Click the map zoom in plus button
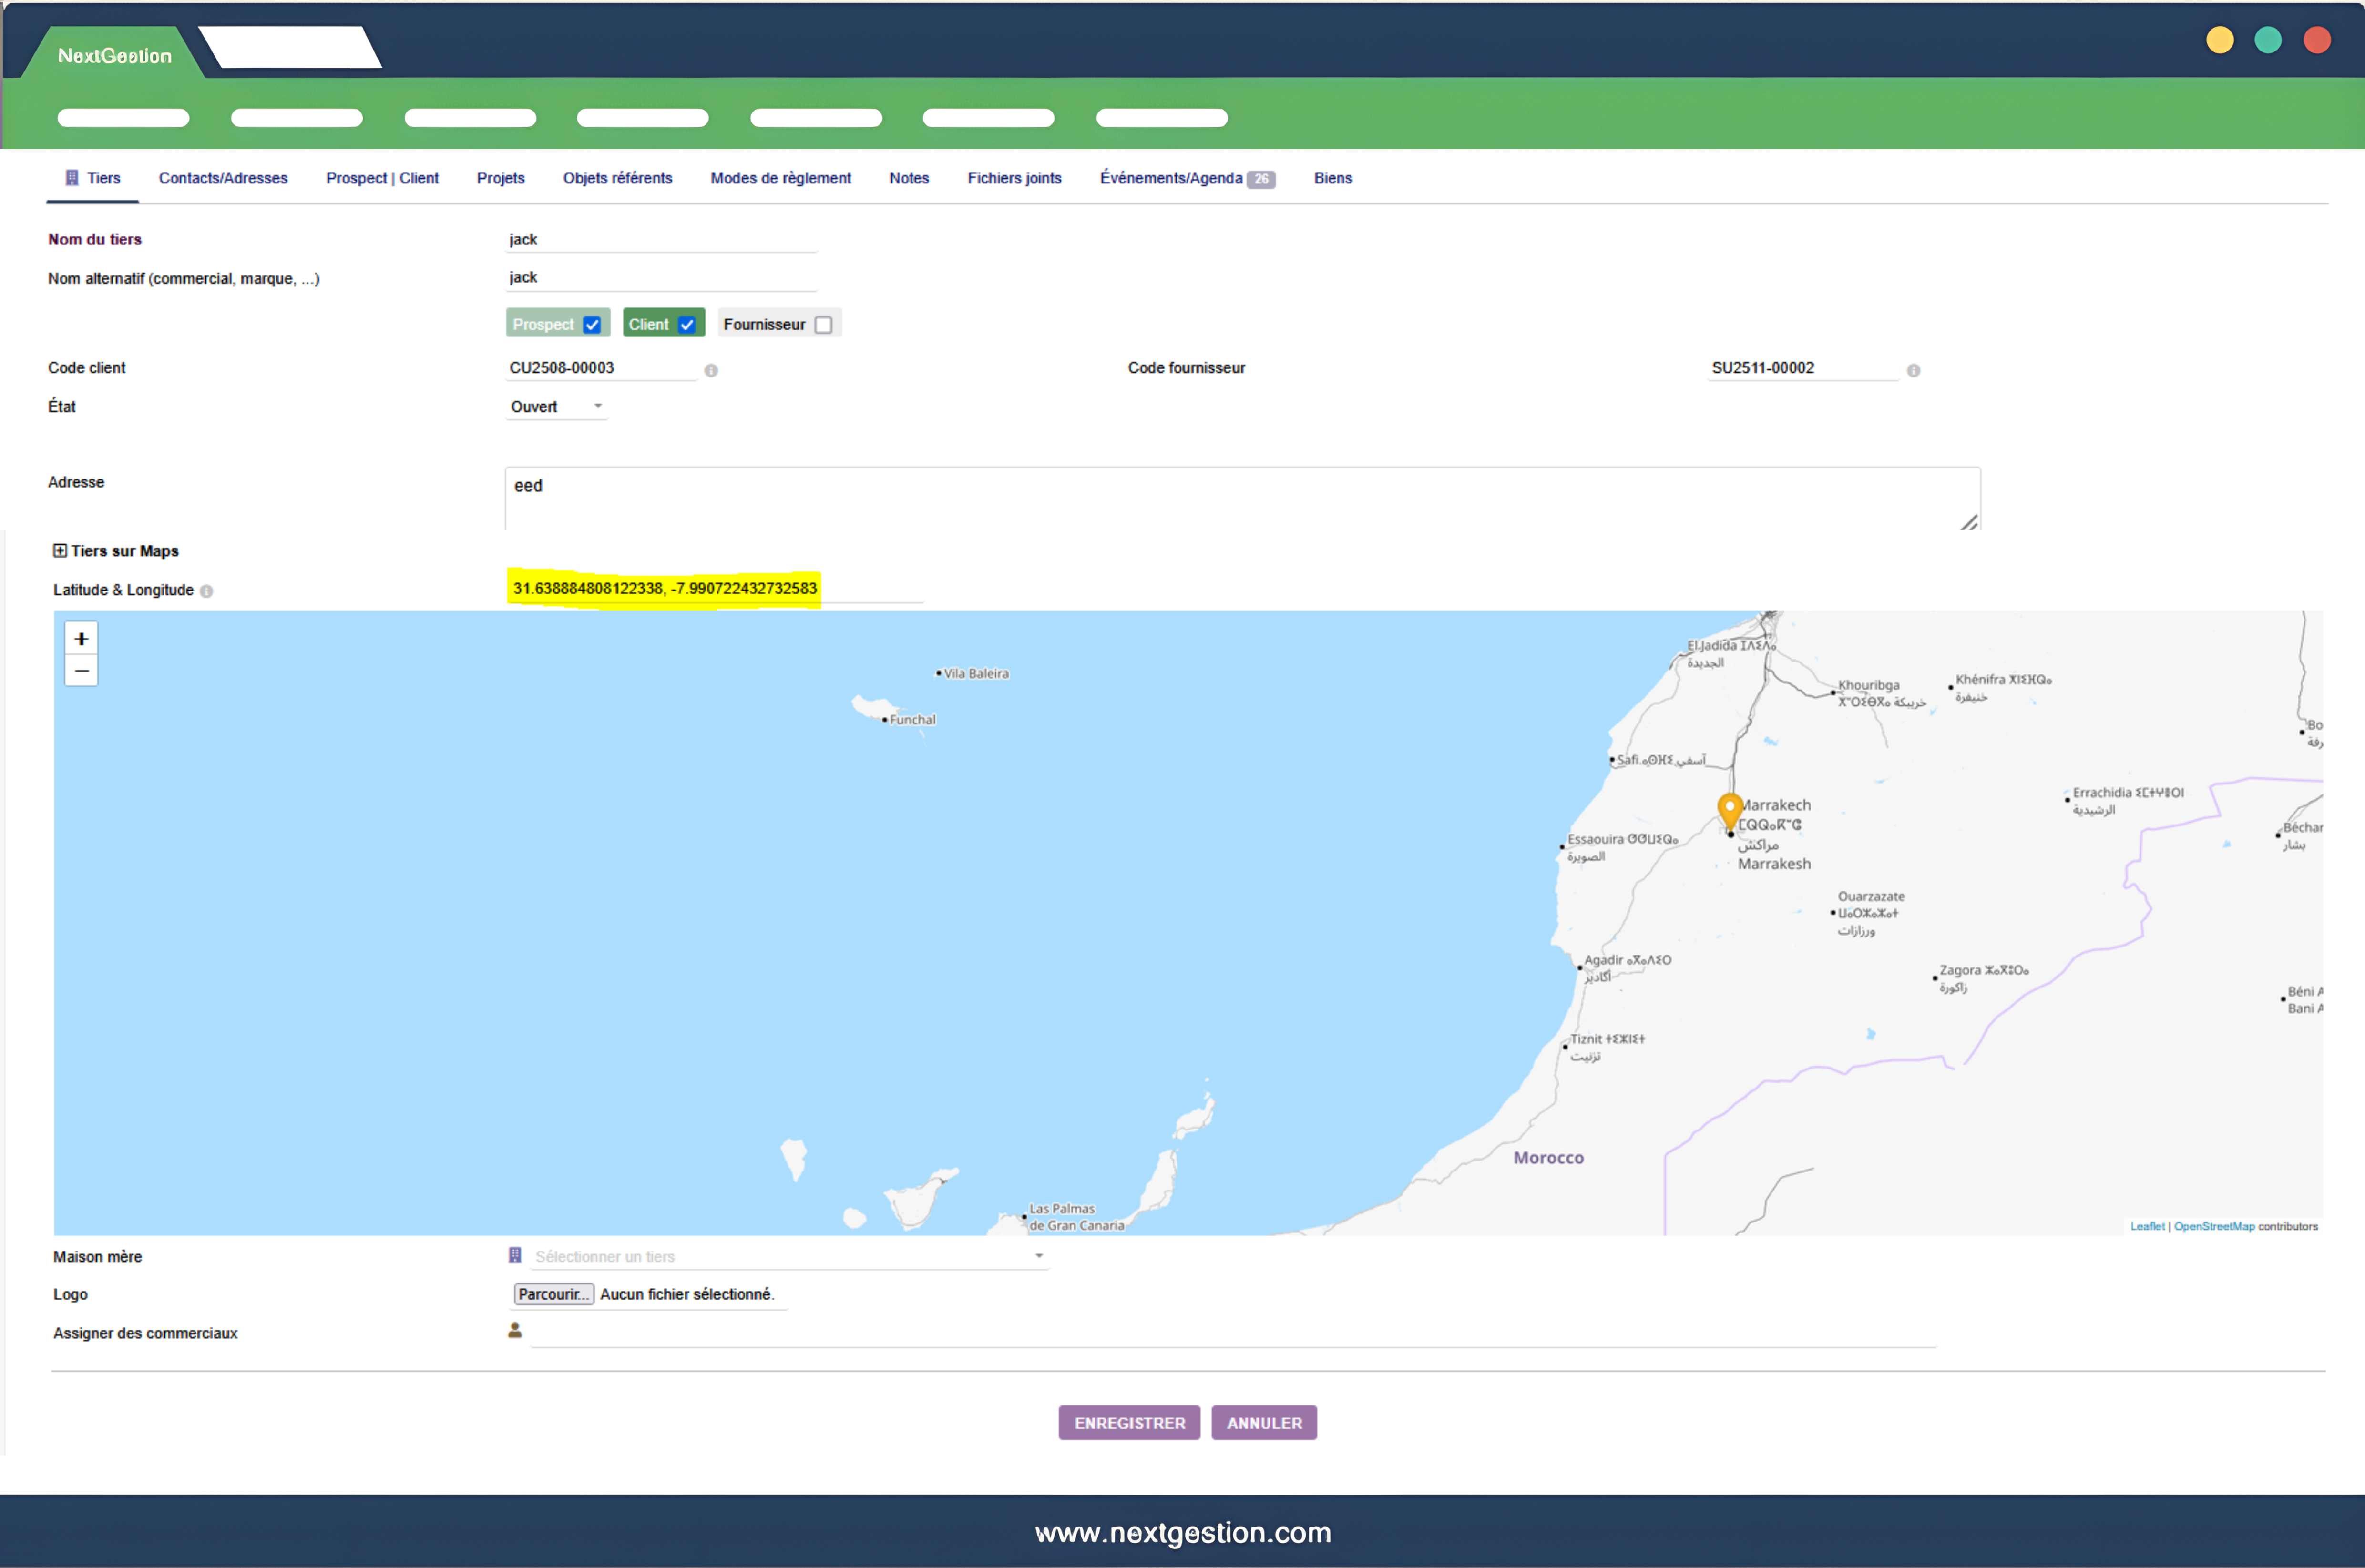This screenshot has width=2365, height=1568. pyautogui.click(x=81, y=638)
